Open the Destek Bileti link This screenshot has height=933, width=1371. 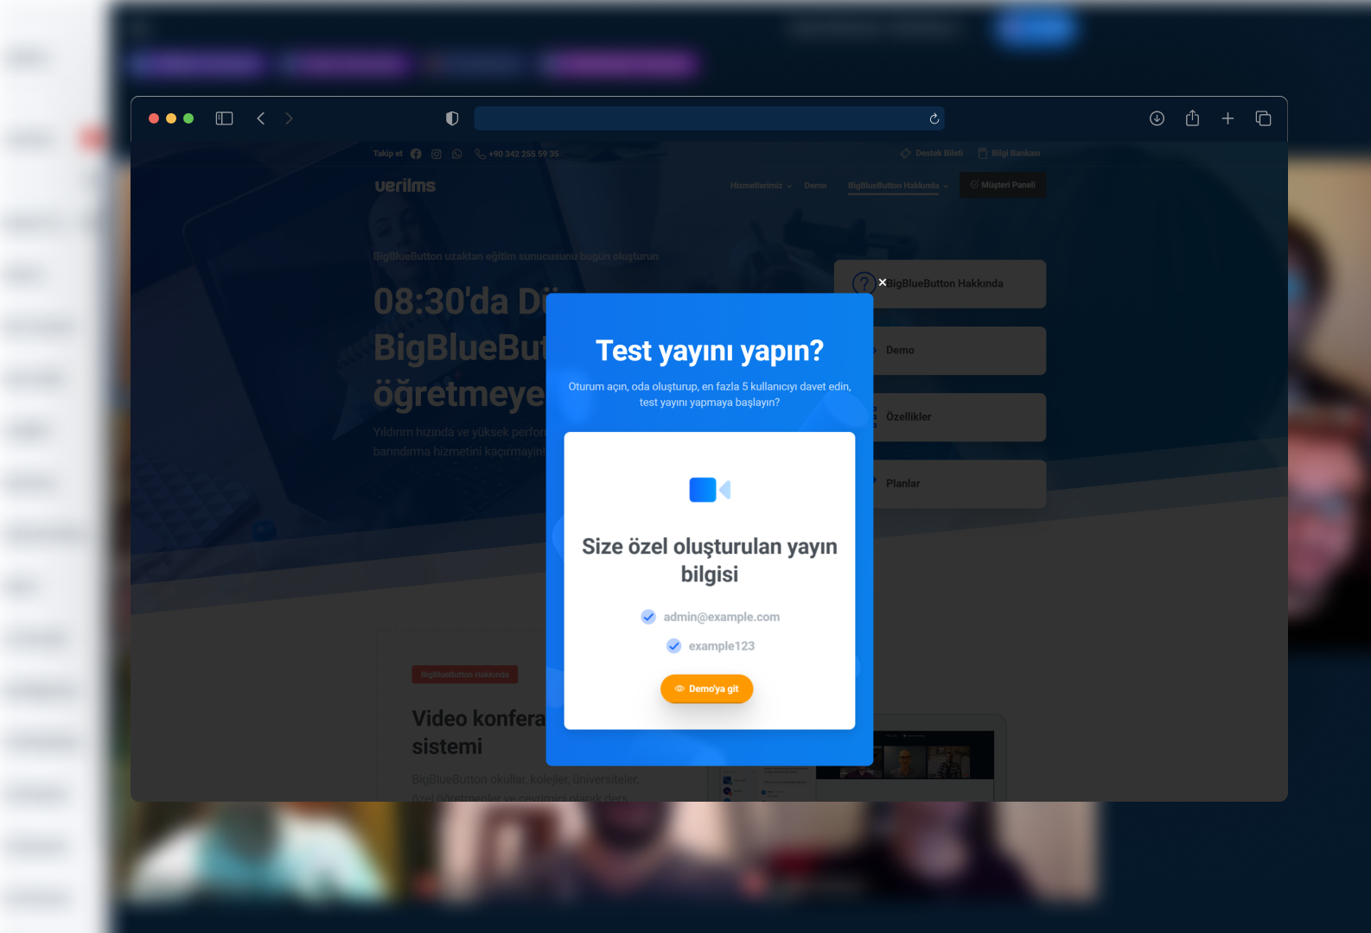[x=931, y=153]
